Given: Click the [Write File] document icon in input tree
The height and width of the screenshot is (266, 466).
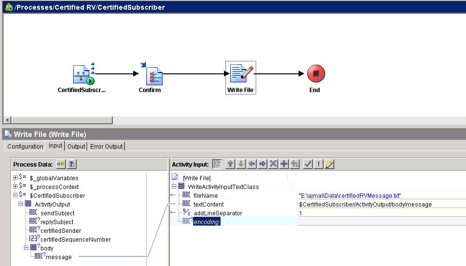Looking at the screenshot, I should click(175, 177).
